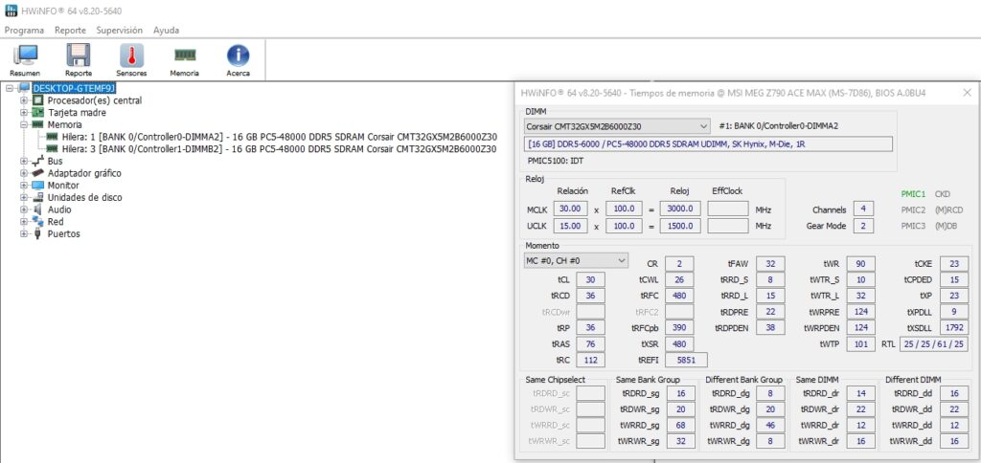
Task: Click the Bus node icon
Action: [x=38, y=162]
